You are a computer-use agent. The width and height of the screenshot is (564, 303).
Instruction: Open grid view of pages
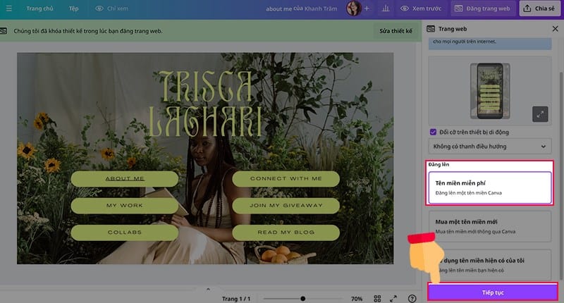pos(377,298)
